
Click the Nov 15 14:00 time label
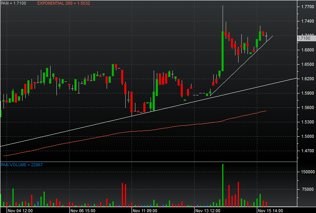(x=270, y=211)
